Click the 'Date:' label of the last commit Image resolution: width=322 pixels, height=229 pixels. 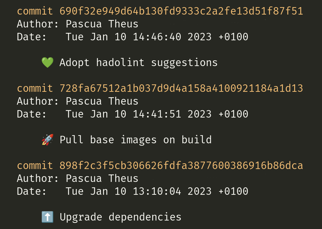tap(32, 191)
